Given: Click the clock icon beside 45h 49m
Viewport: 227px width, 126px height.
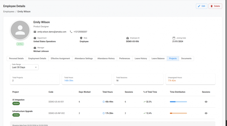Looking at the screenshot, I should click(x=104, y=102).
